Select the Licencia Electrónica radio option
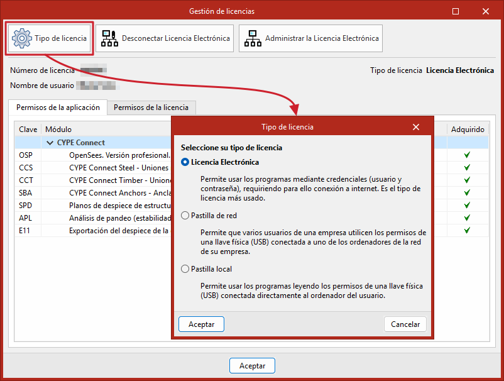Viewport: 504px width, 381px height. pyautogui.click(x=185, y=162)
